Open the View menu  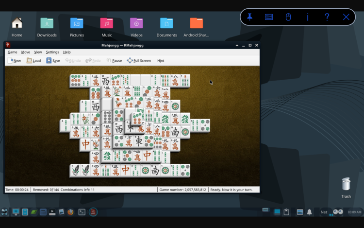pos(38,52)
